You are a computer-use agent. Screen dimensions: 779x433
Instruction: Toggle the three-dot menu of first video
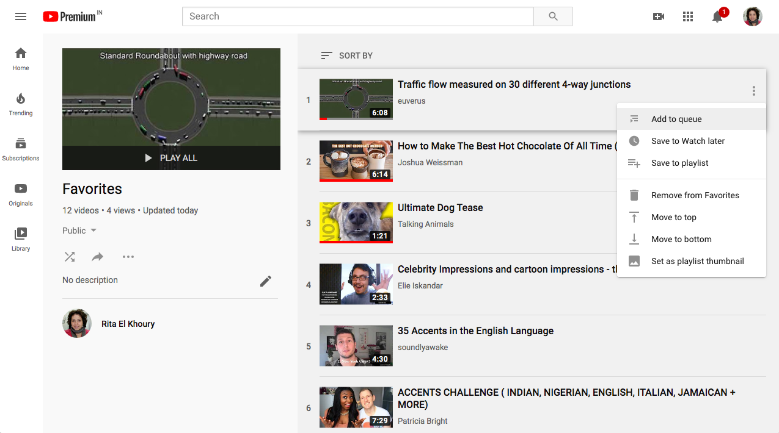[x=754, y=91]
